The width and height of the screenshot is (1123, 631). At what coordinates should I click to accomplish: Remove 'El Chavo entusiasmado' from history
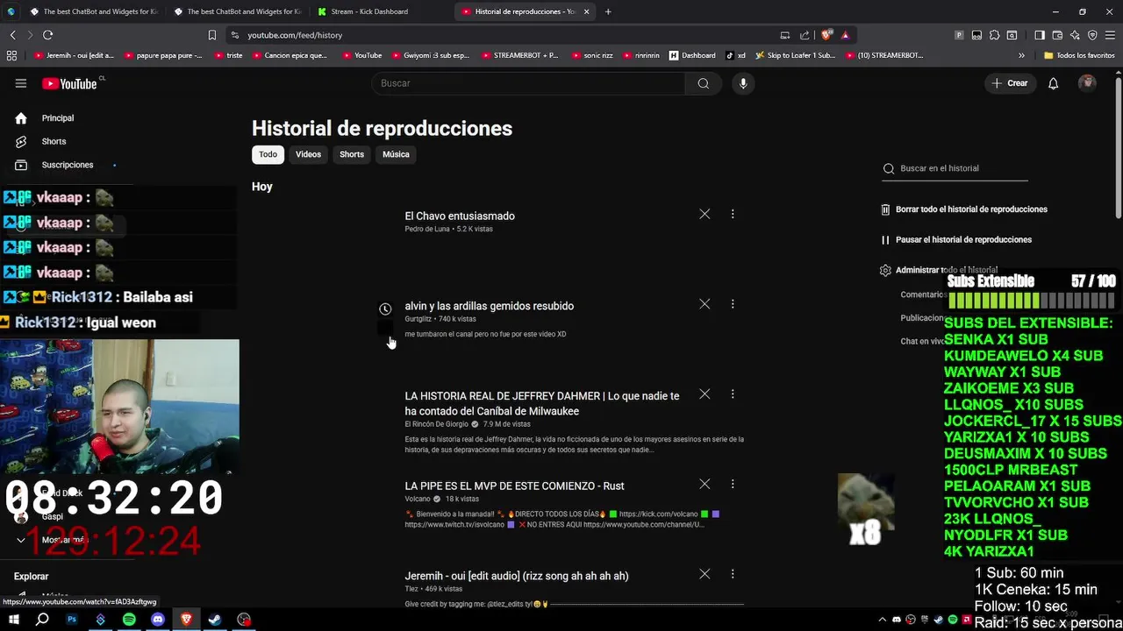(x=705, y=214)
